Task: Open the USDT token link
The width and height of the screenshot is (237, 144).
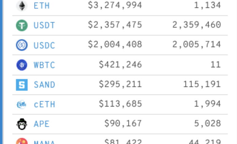Action: [45, 25]
